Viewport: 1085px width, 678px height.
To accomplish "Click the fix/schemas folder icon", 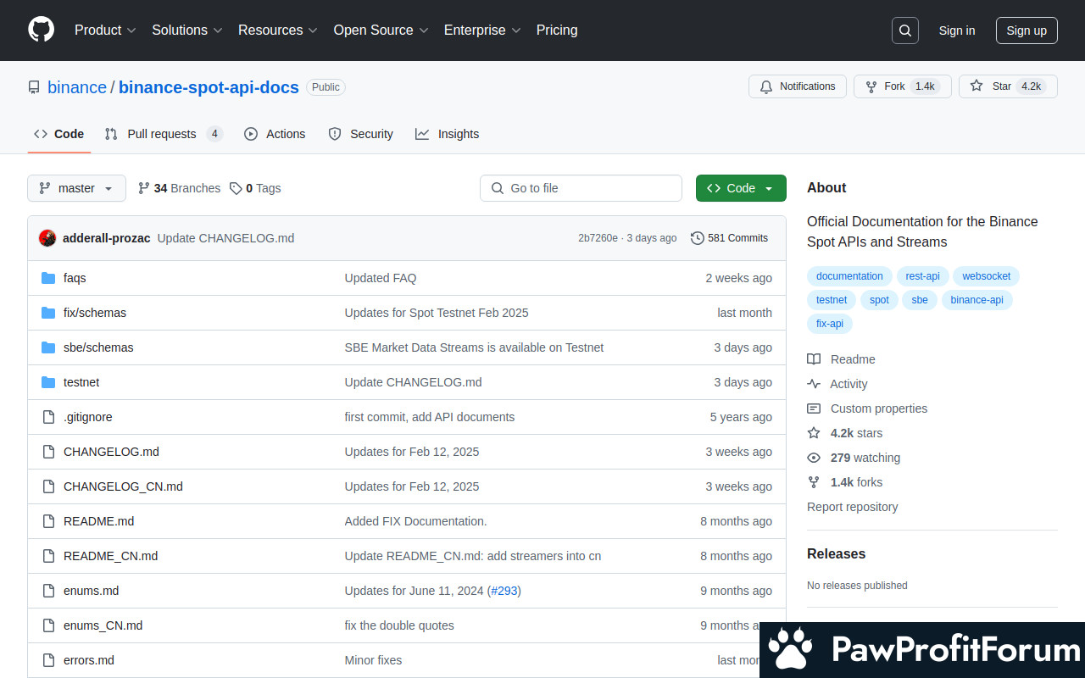I will (x=48, y=313).
